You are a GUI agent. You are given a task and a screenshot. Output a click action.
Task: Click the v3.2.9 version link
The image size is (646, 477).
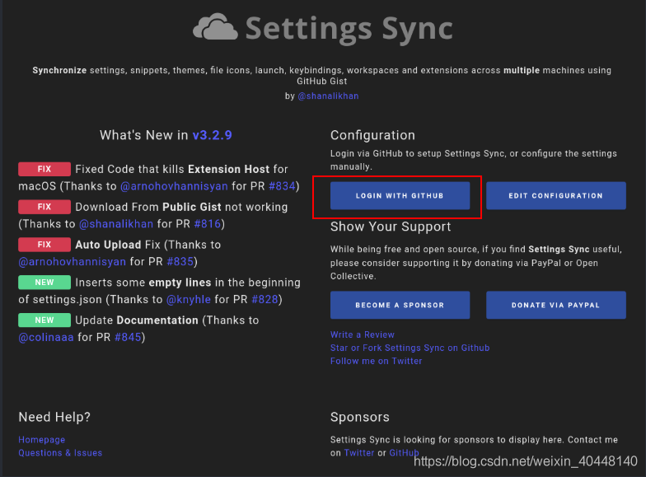point(213,135)
